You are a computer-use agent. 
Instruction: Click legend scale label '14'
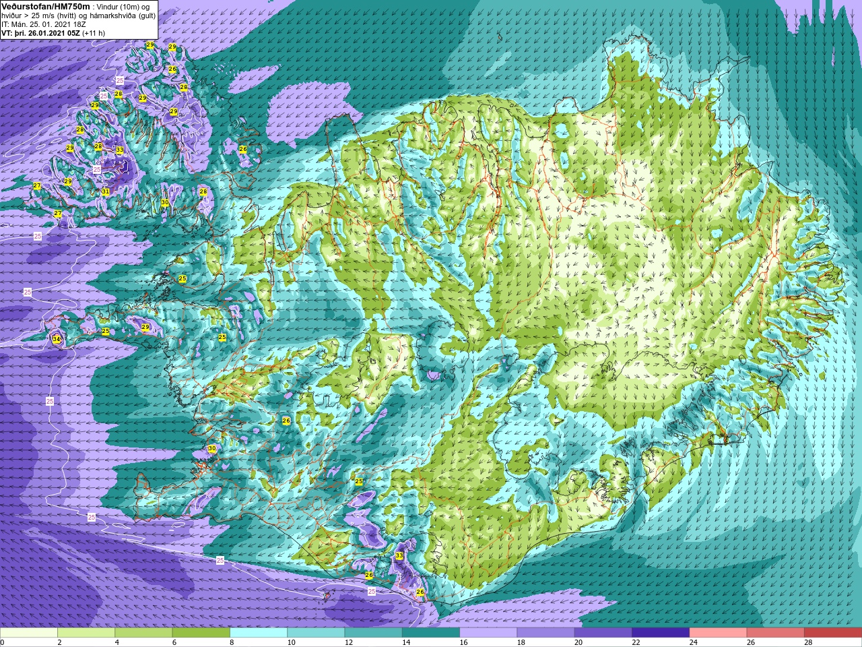(406, 642)
